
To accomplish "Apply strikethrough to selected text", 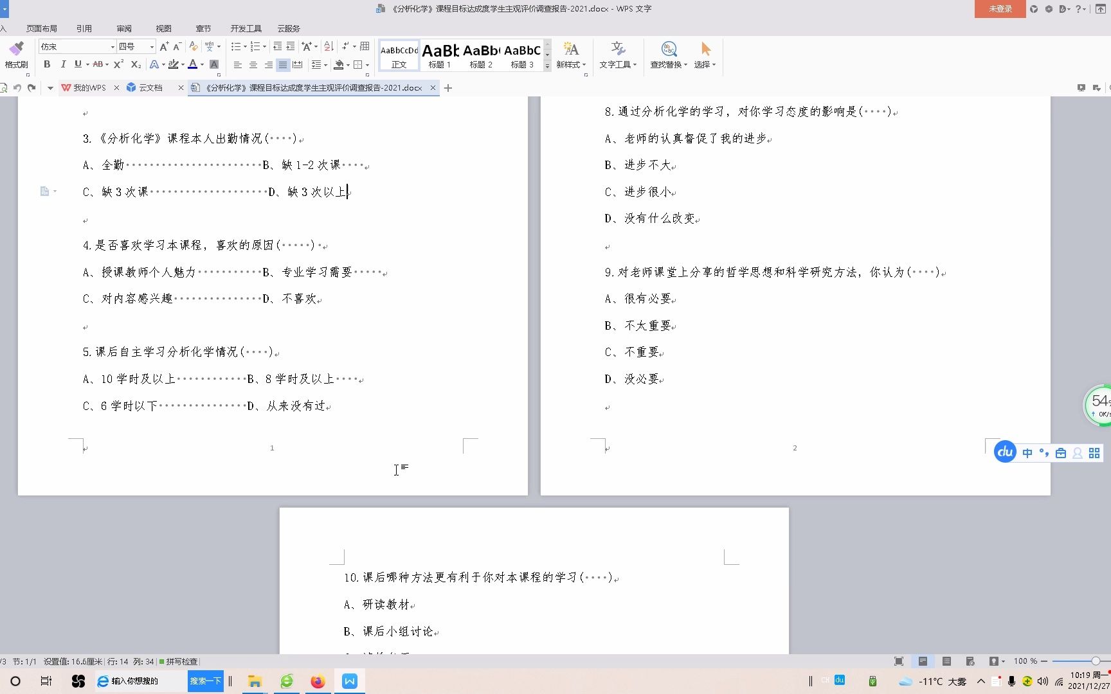I will click(x=98, y=64).
